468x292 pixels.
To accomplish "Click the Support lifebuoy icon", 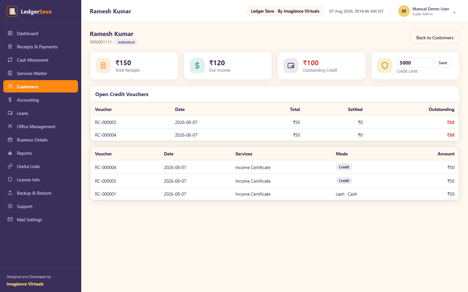I will [10, 206].
